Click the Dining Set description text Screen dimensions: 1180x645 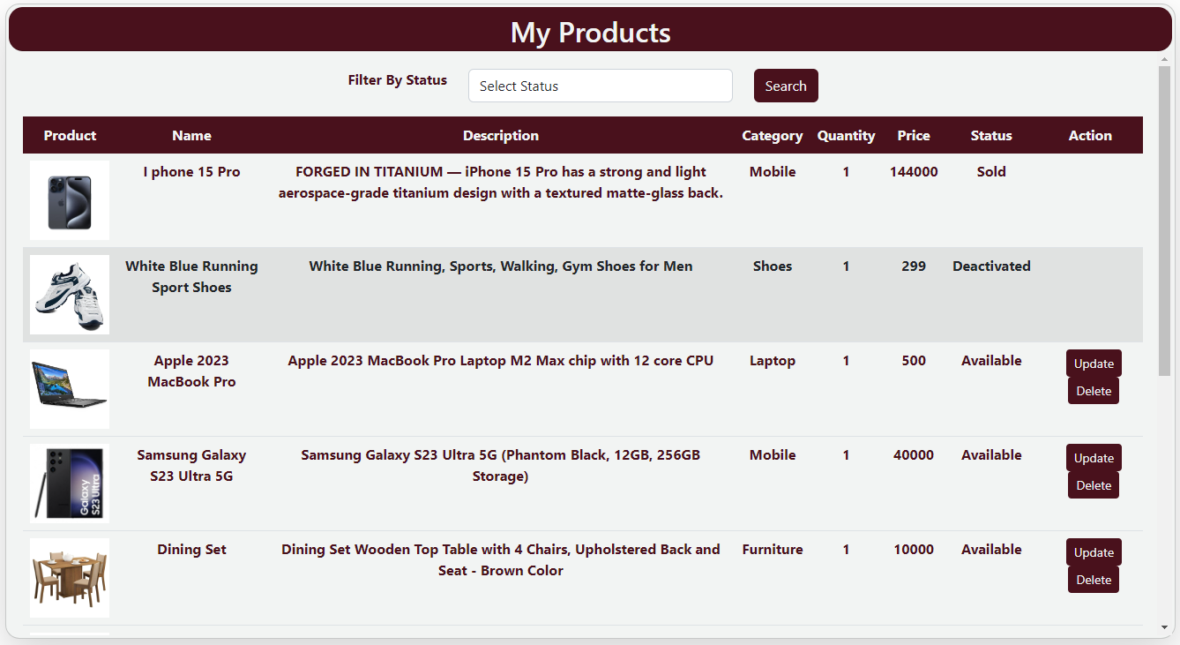(501, 559)
